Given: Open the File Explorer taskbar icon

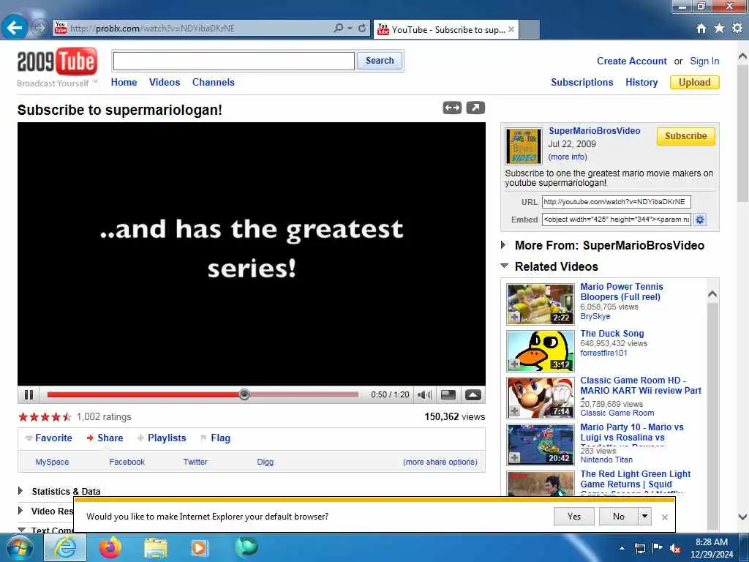Looking at the screenshot, I should click(x=156, y=548).
